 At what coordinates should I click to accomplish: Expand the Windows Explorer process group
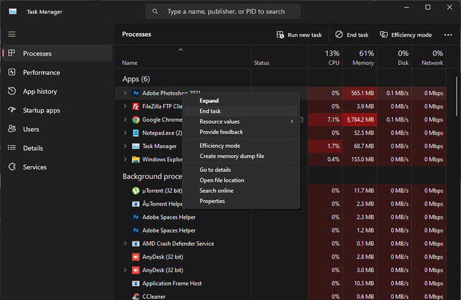coord(125,160)
